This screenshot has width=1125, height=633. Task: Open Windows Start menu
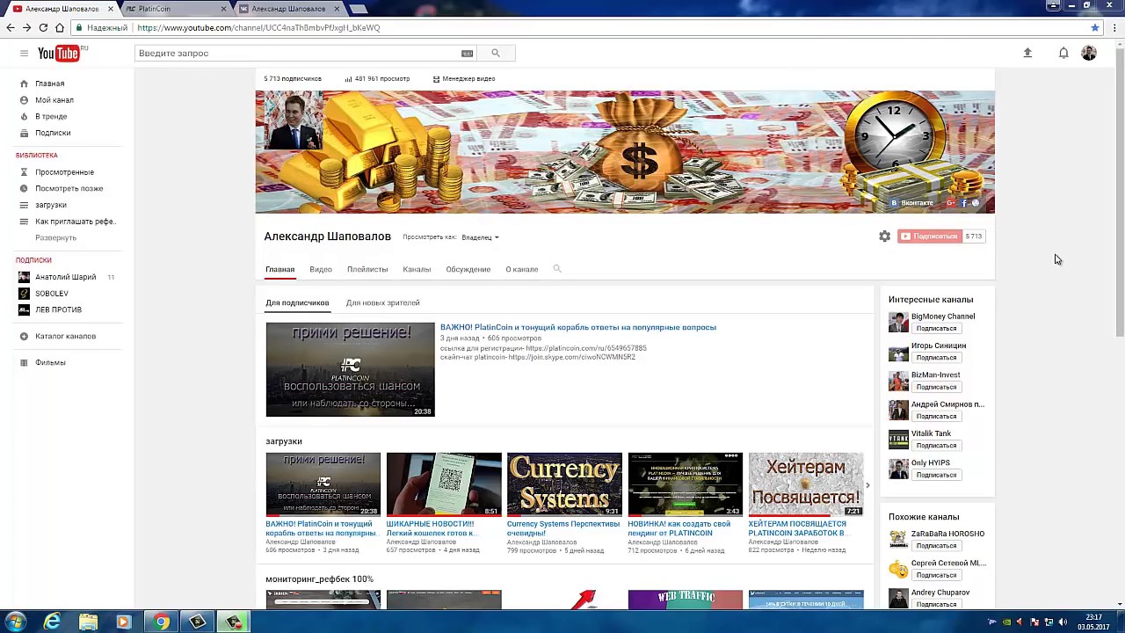pos(14,622)
